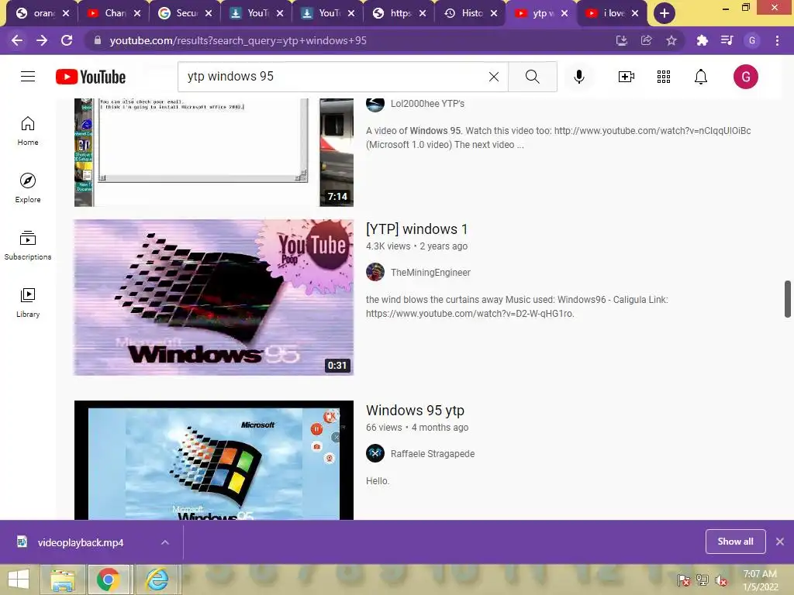Open the 'Windows 95 ytp' video title
The width and height of the screenshot is (794, 595).
click(416, 411)
